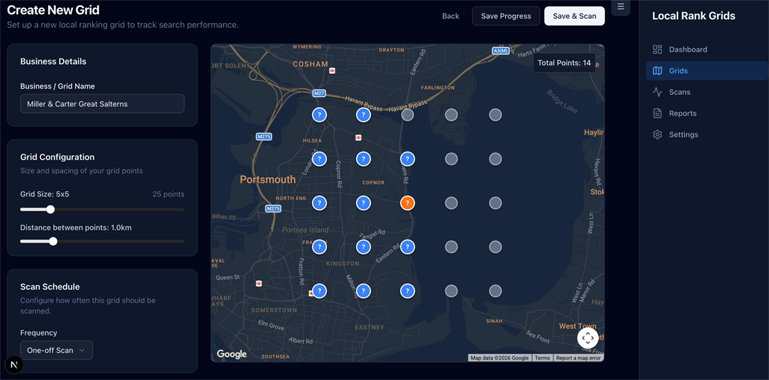Click 'Distance between points: 1.0km' label

76,227
